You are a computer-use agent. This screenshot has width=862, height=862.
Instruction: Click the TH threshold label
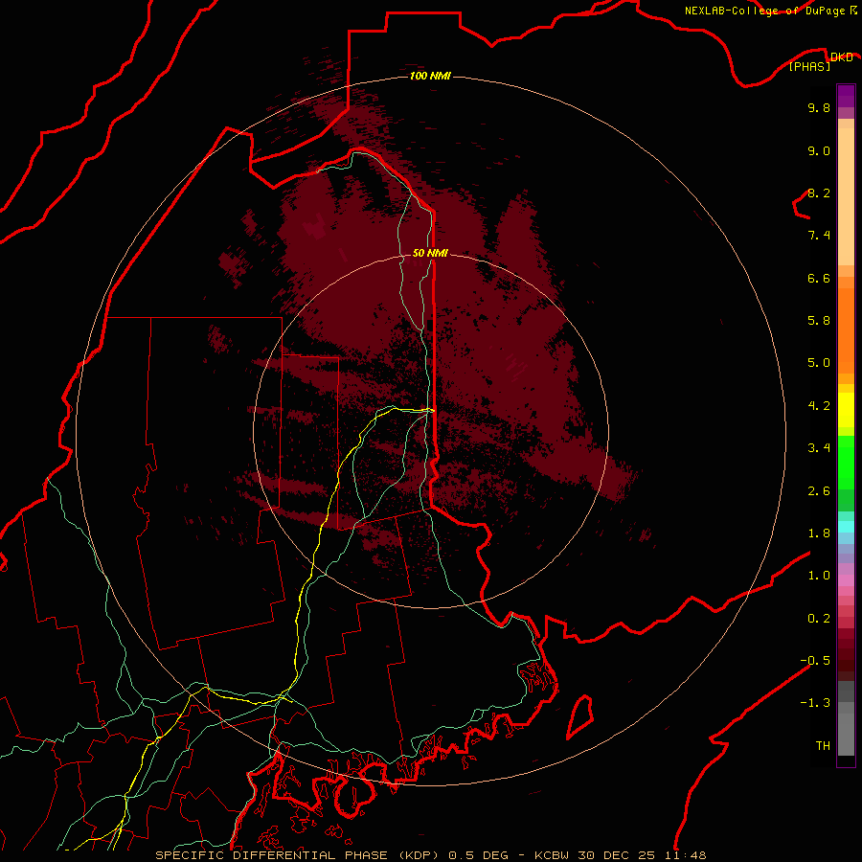823,746
